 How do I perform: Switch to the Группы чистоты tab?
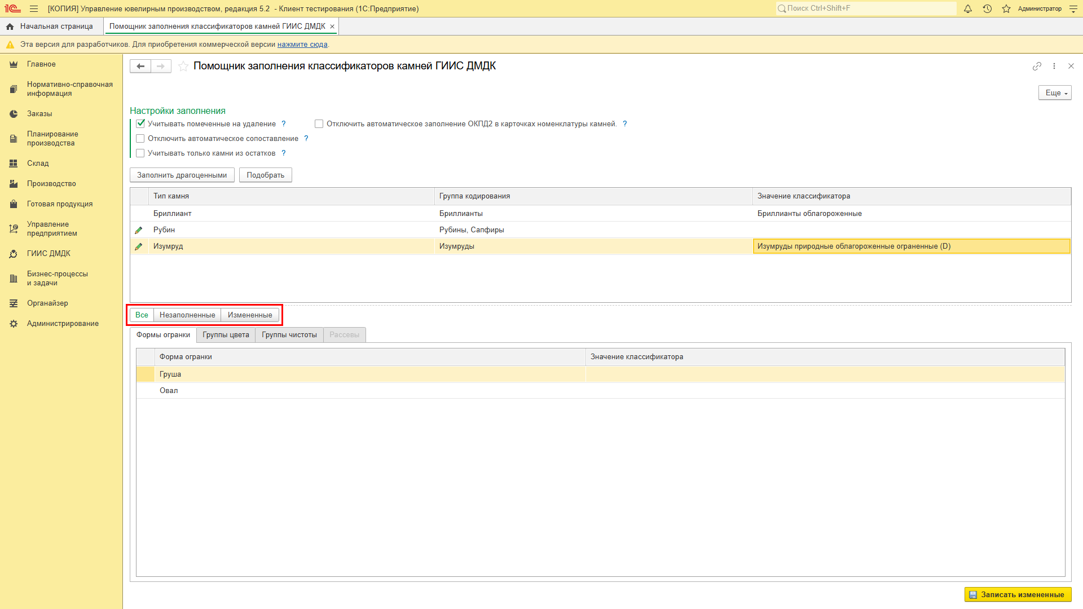coord(289,335)
